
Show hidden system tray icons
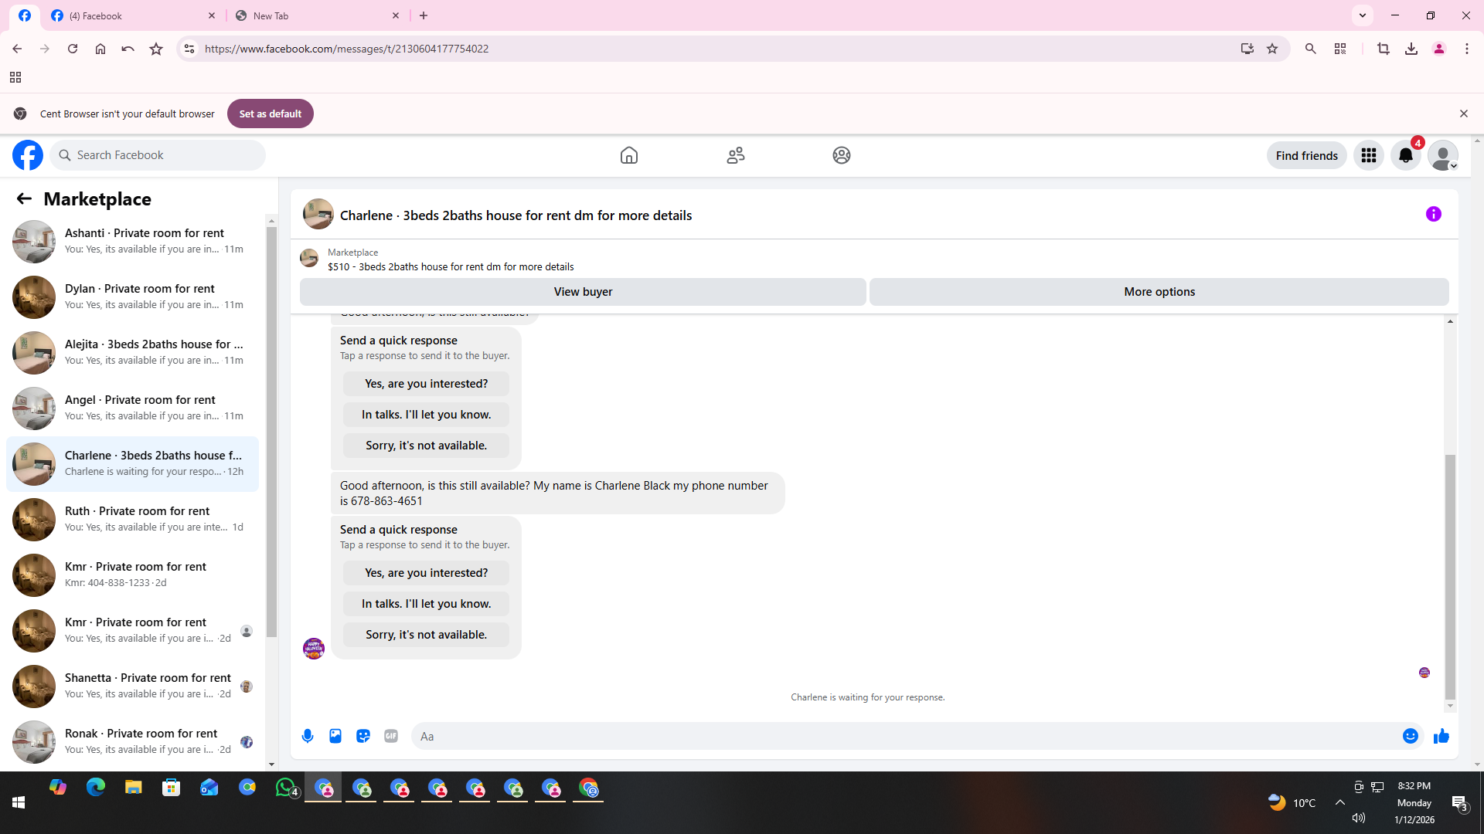pos(1339,802)
